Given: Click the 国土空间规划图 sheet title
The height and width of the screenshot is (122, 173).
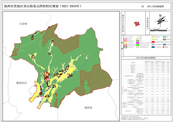Looking at the screenshot, I should pyautogui.click(x=155, y=6).
